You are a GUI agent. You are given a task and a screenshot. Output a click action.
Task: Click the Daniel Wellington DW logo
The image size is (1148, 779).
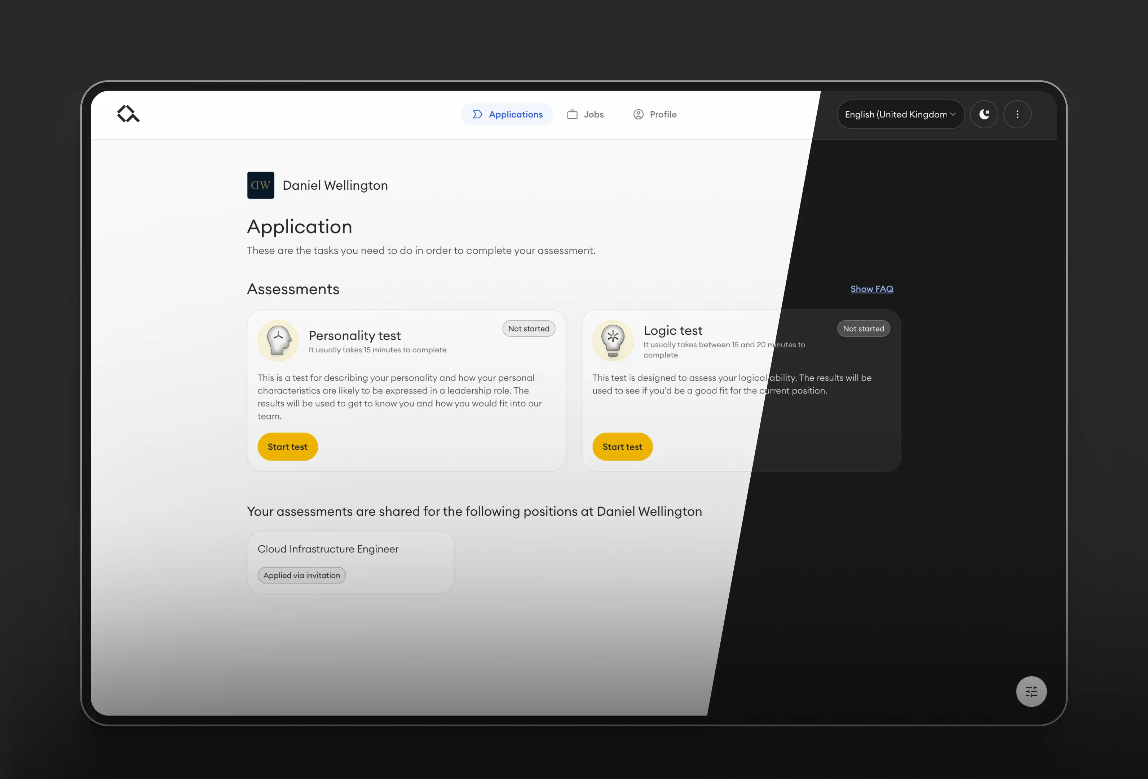(260, 185)
